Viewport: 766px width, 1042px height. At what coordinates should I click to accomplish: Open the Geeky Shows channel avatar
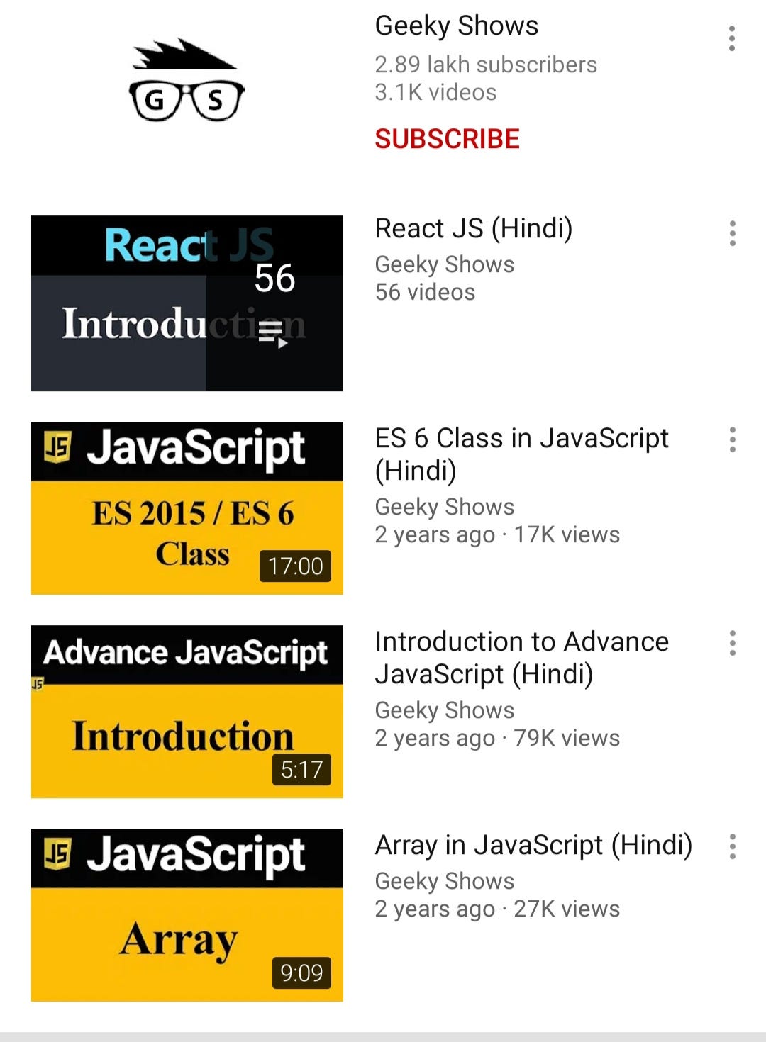click(x=187, y=80)
